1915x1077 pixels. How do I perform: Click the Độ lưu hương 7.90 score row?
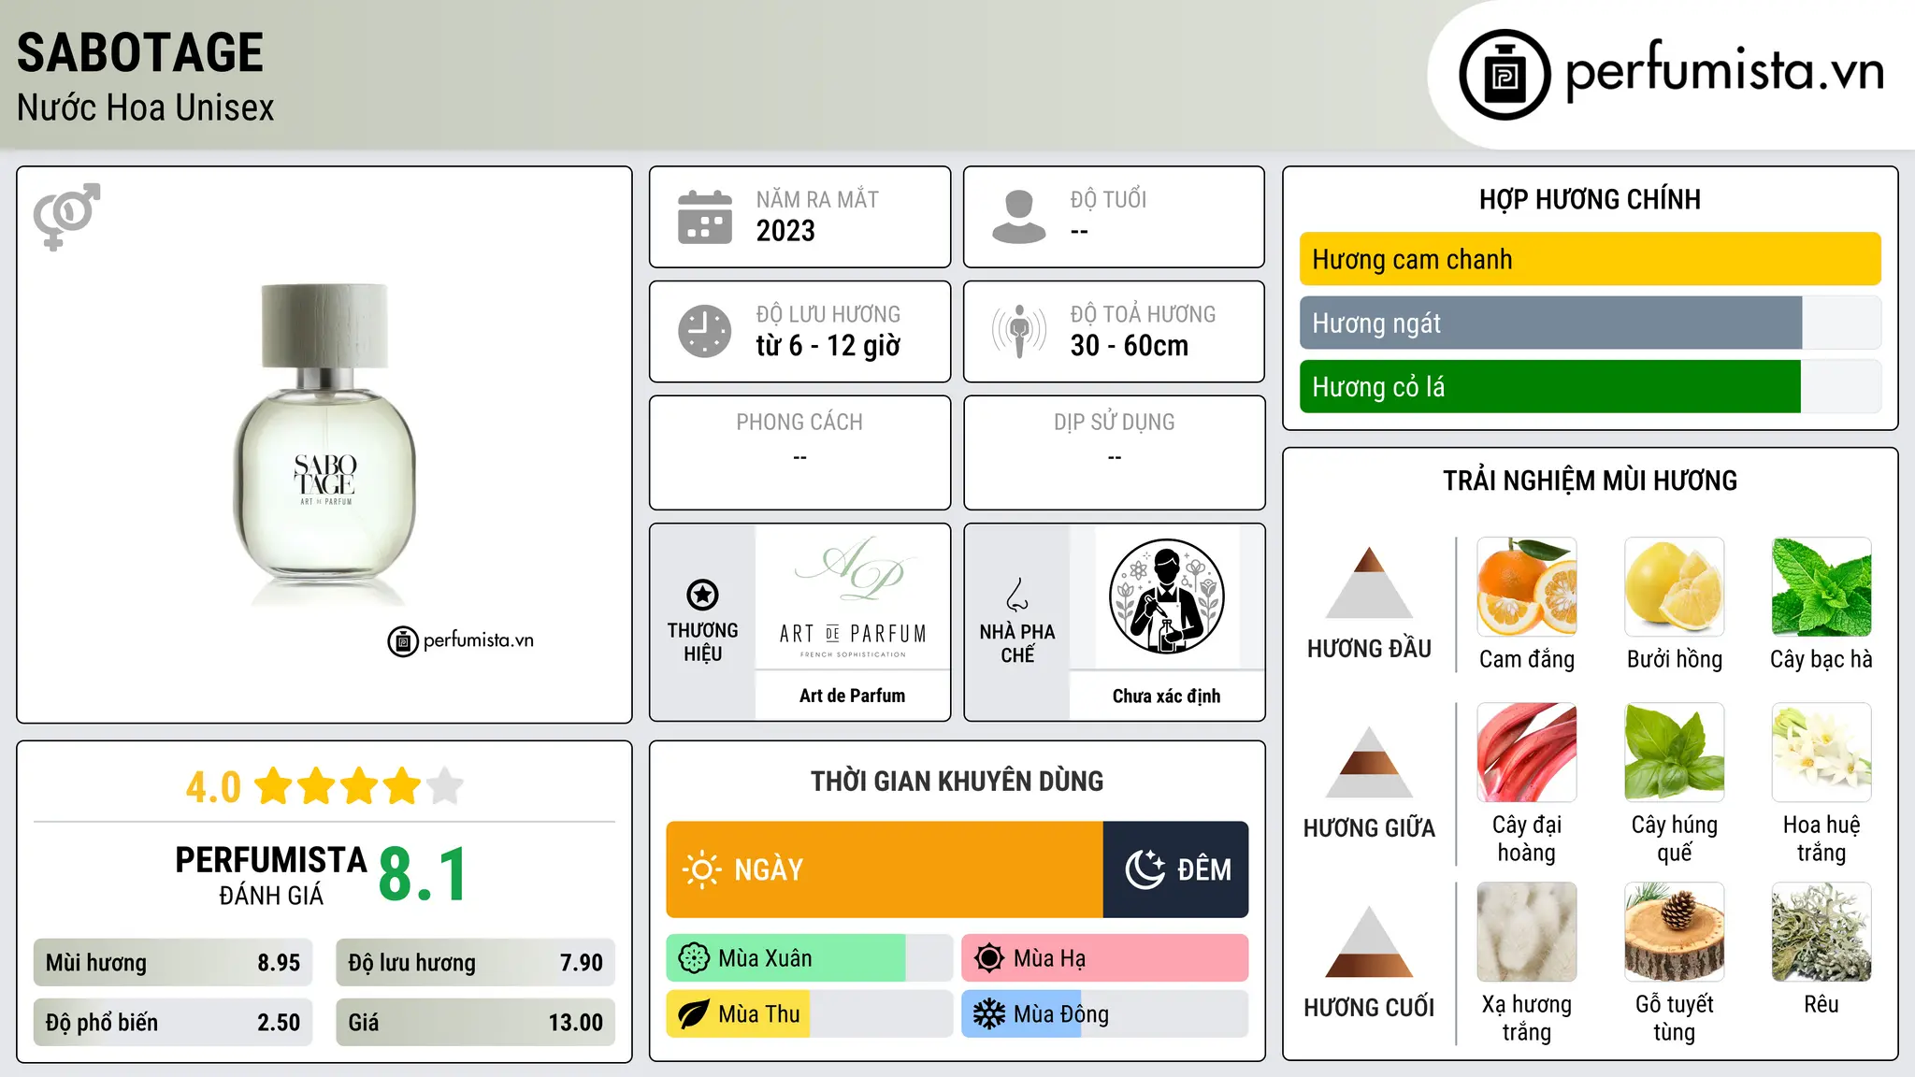pos(476,963)
